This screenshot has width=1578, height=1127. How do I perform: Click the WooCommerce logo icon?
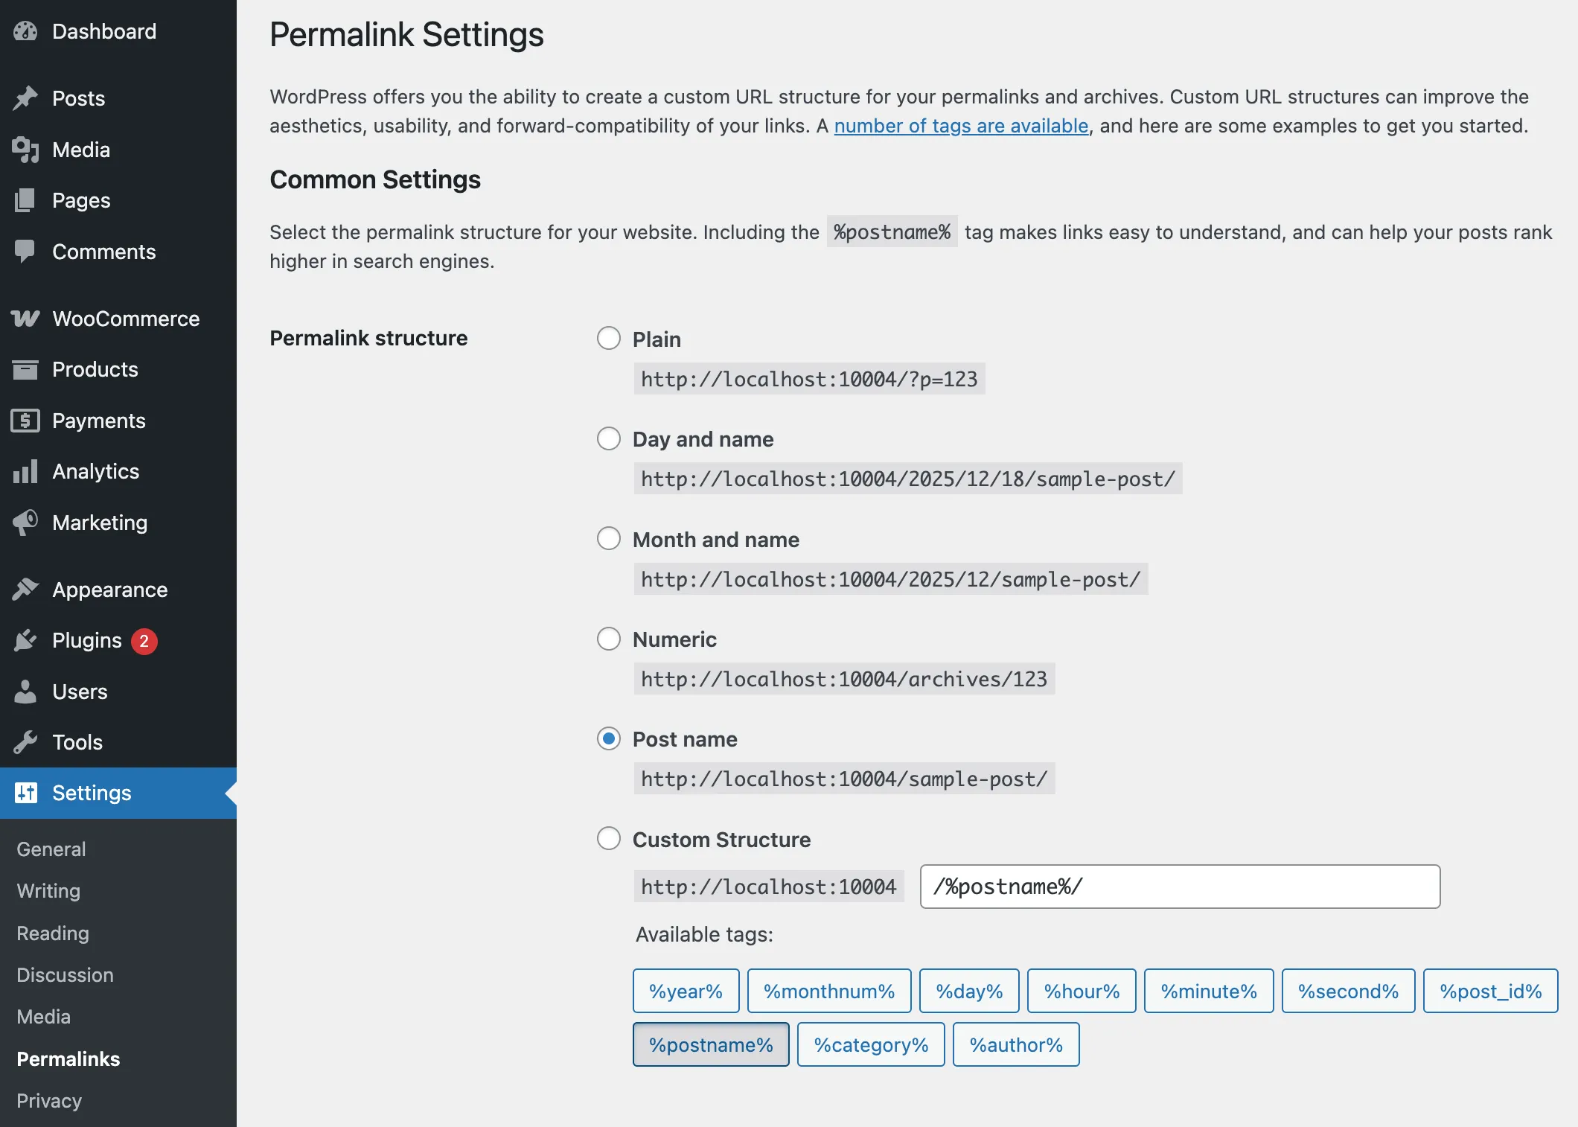click(25, 319)
